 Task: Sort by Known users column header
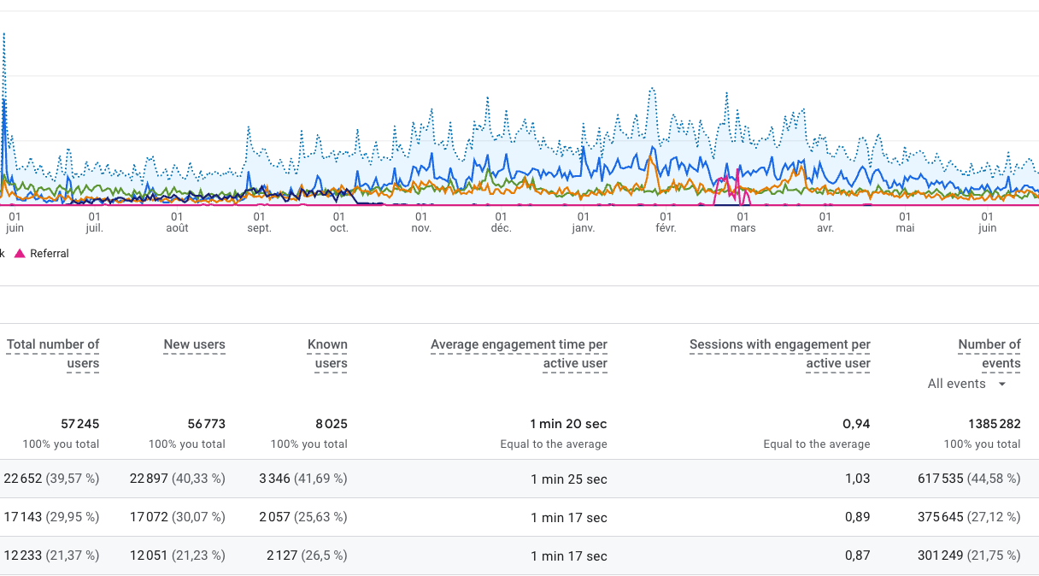click(x=327, y=354)
